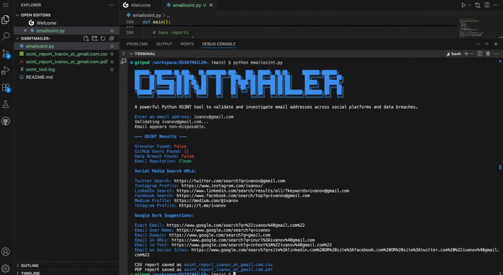Open editor more actions ellipsis
This screenshot has height=275, width=503.
pos(496,5)
